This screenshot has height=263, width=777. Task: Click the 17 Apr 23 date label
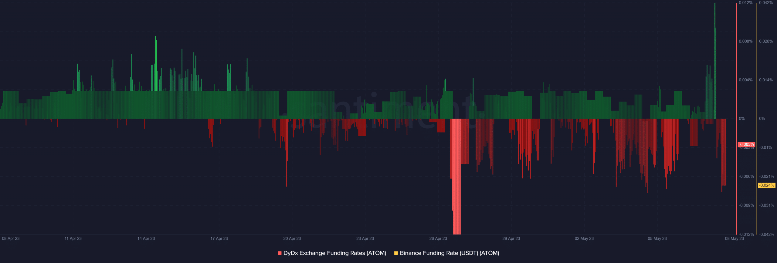coord(219,238)
